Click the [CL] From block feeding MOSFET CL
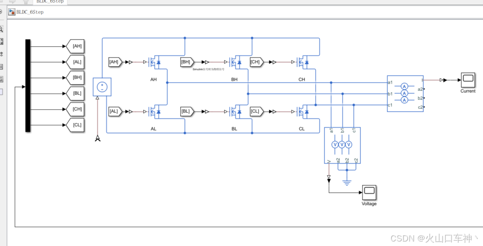 click(257, 111)
